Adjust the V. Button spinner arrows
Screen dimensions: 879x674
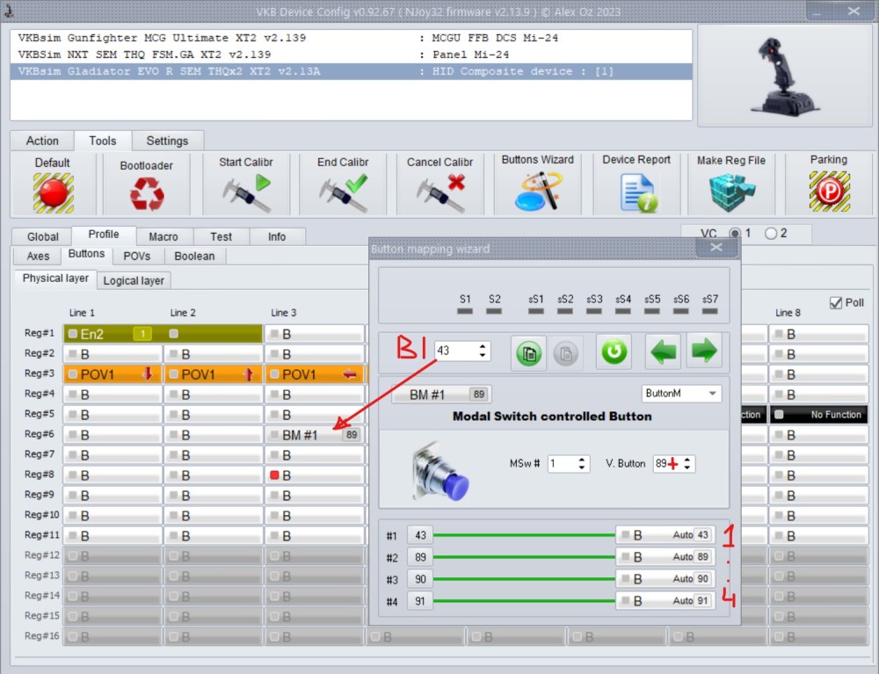tap(687, 463)
